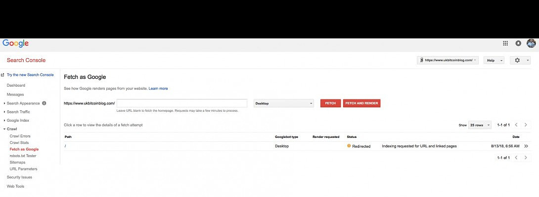Open the 25 rows dropdown
This screenshot has height=197, width=539.
pos(480,125)
